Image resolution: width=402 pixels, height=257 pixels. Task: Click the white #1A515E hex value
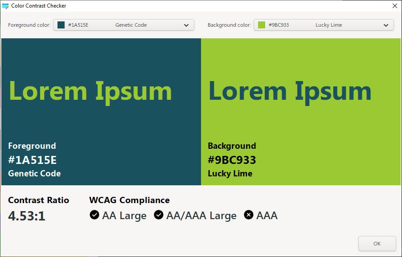(32, 160)
